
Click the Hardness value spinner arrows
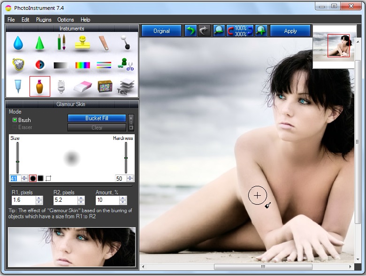pyautogui.click(x=130, y=179)
